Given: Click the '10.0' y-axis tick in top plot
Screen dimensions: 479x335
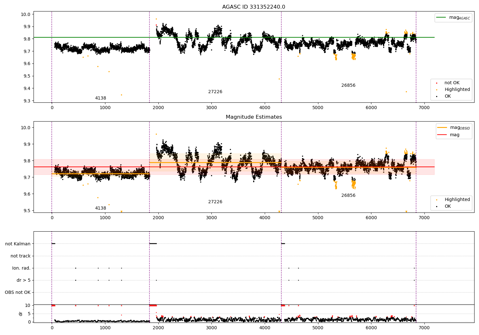Looking at the screenshot, I should (x=25, y=14).
